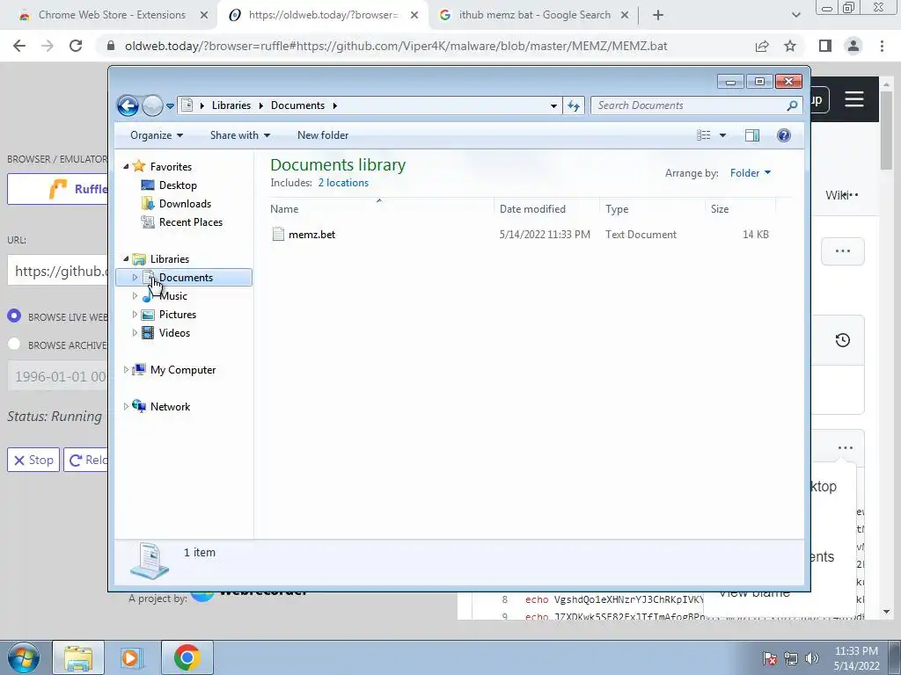901x675 pixels.
Task: Select the Videos library
Action: click(x=175, y=333)
